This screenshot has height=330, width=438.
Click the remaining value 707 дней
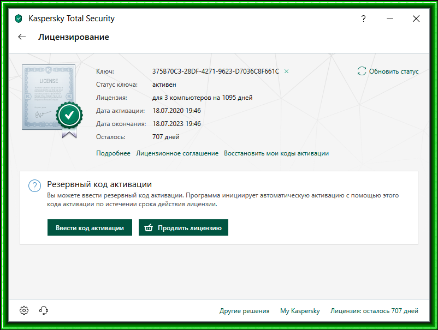click(x=166, y=137)
